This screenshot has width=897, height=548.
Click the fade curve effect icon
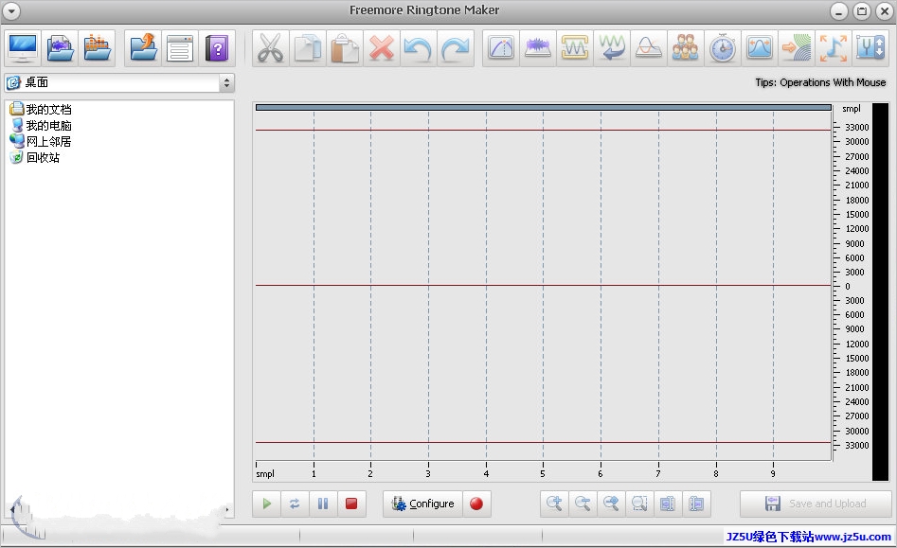(x=501, y=48)
